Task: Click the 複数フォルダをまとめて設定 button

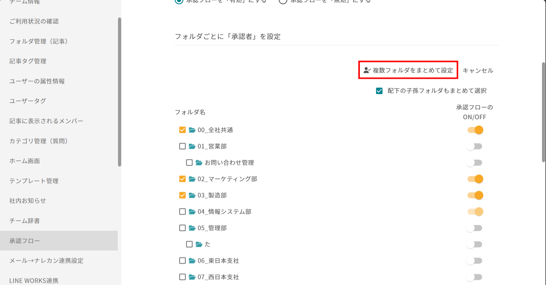Action: (x=408, y=70)
